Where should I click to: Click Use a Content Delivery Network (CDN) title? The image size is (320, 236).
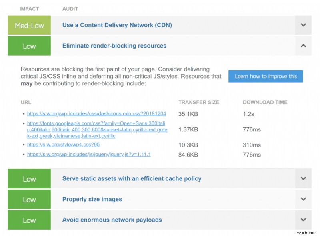tap(117, 25)
